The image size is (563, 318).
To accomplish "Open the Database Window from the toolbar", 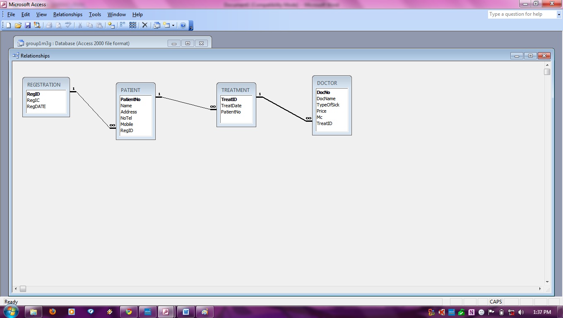I will 157,25.
